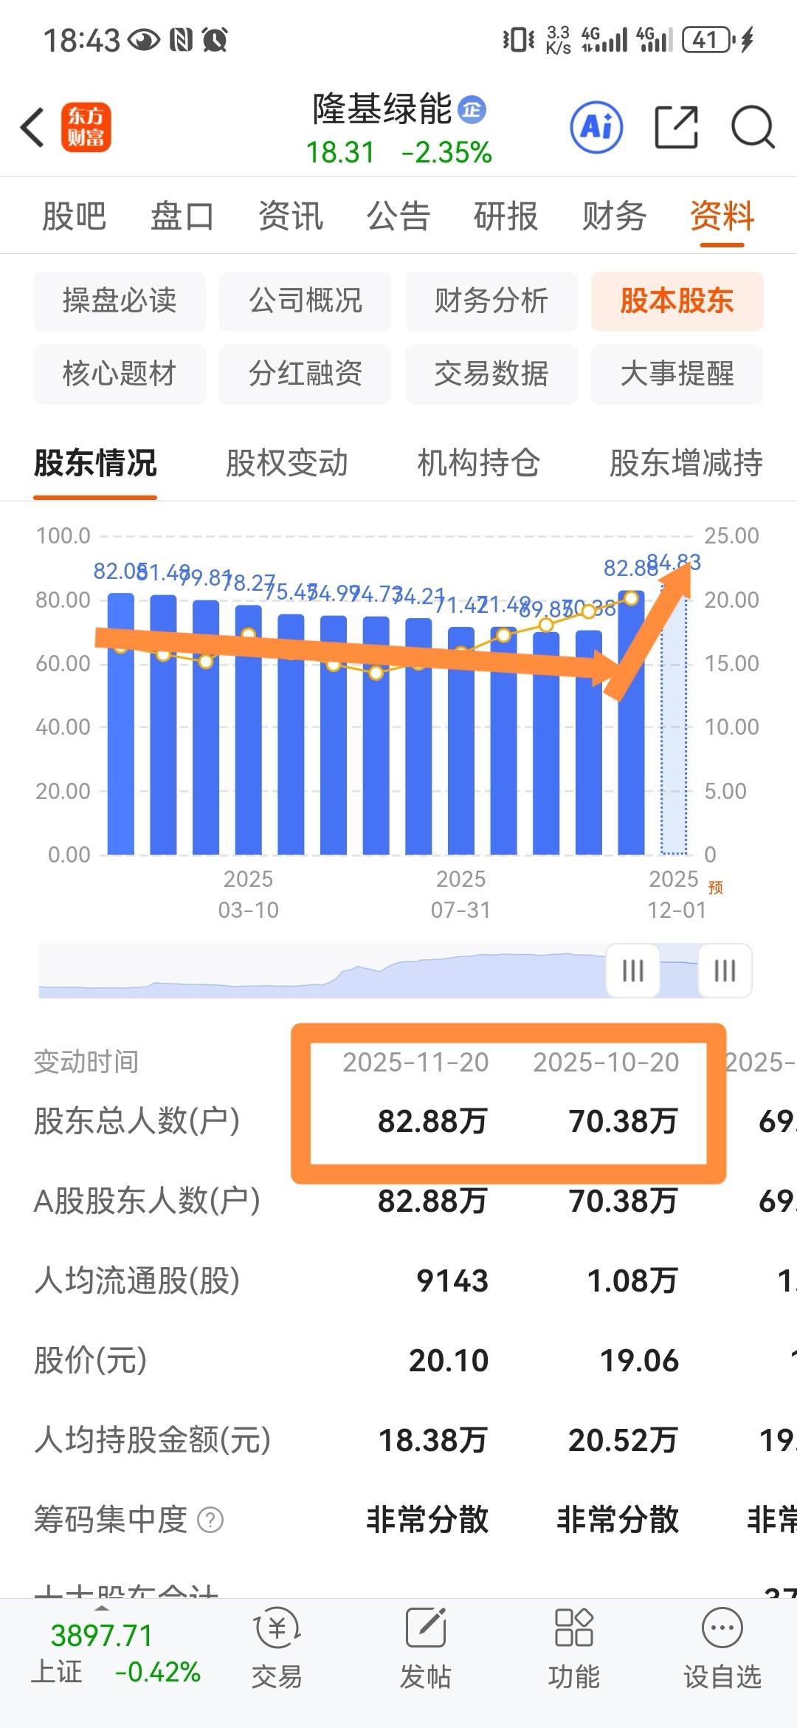Tap the share/export icon
797x1728 pixels.
click(677, 127)
